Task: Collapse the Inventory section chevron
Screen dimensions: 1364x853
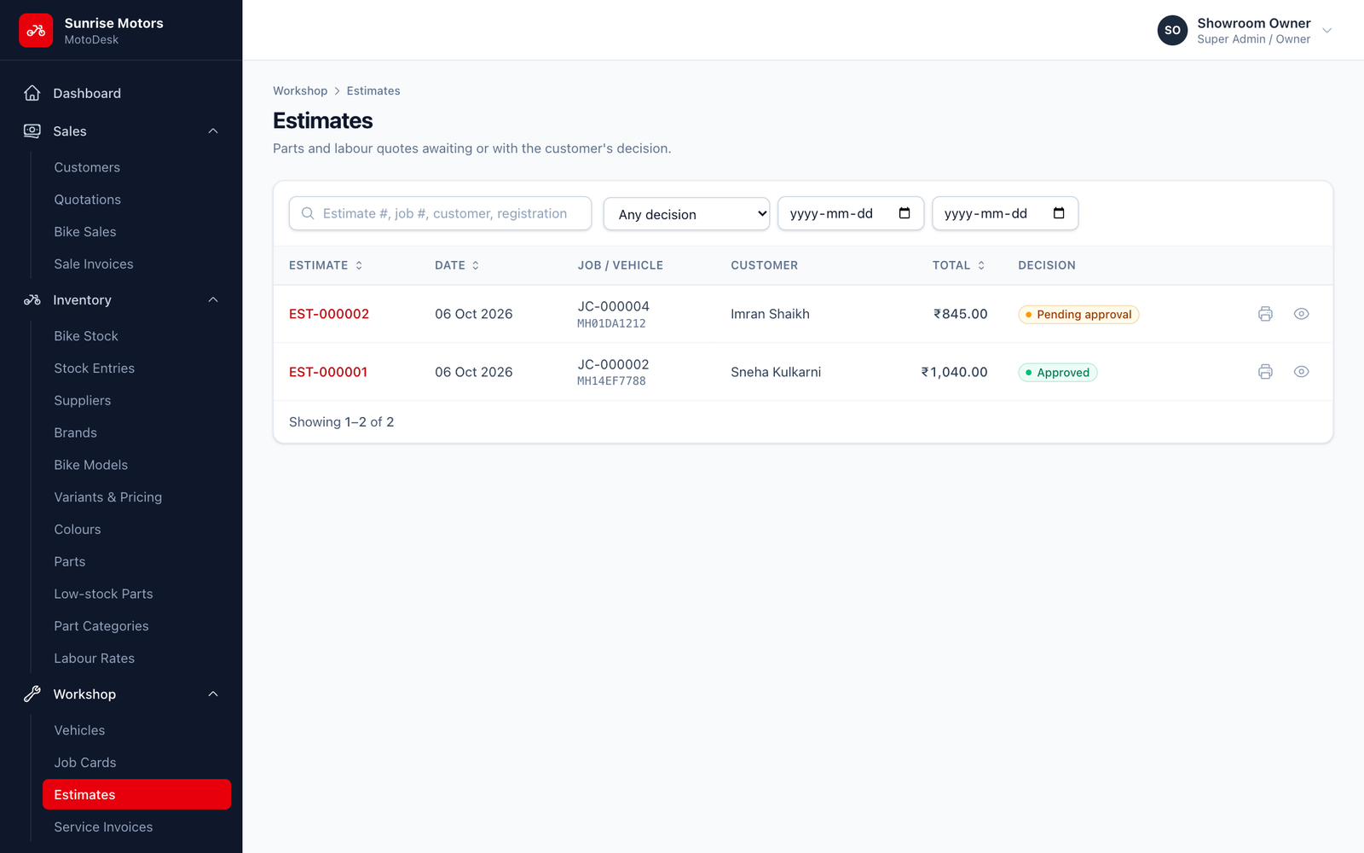Action: coord(213,299)
